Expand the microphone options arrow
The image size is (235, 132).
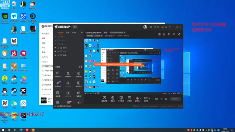[141, 98]
